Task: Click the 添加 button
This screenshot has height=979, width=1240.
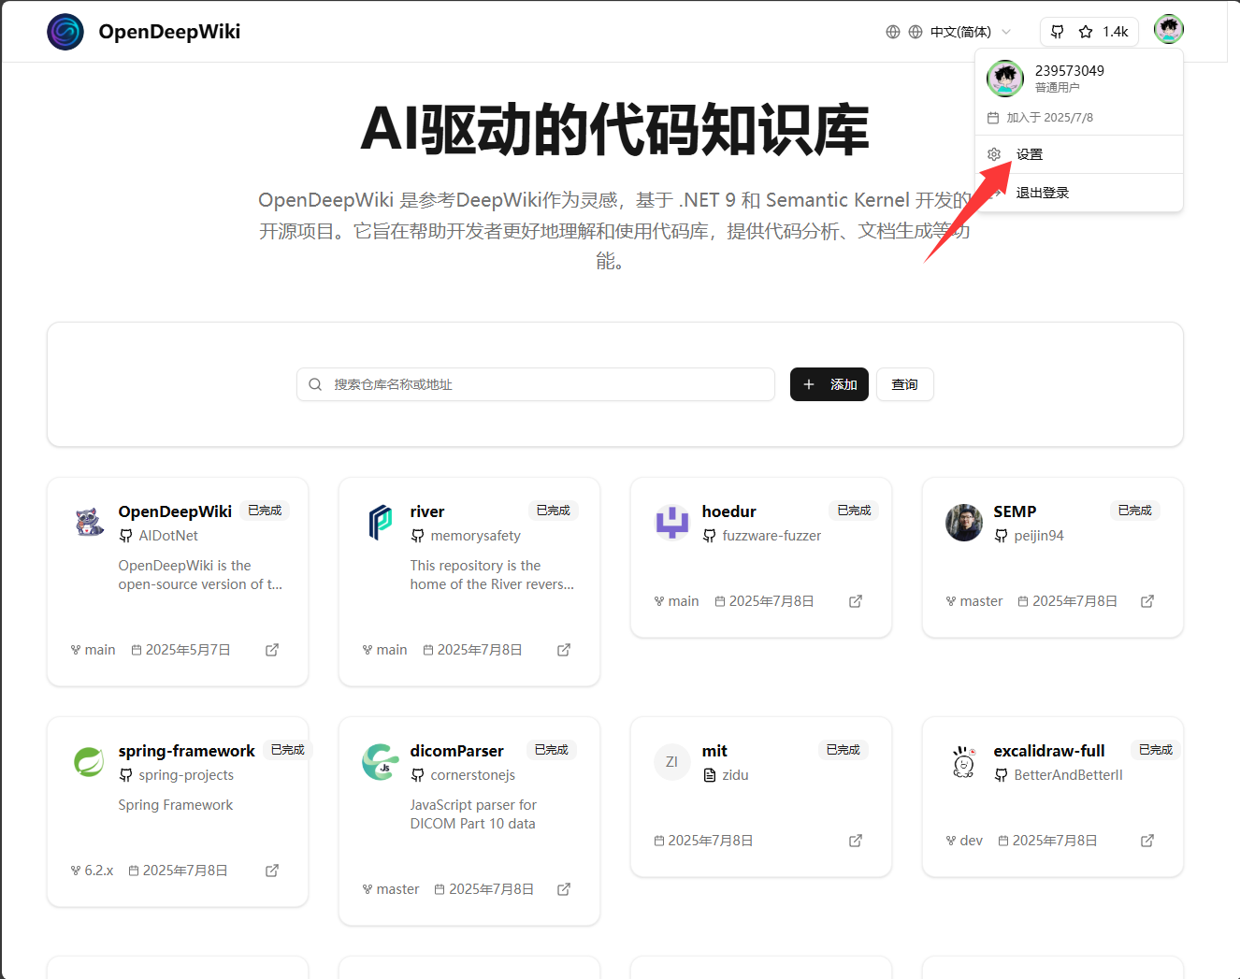Action: (829, 384)
